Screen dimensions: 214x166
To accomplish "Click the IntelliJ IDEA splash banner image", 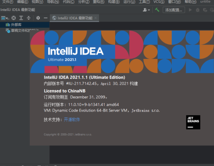I will (122, 52).
